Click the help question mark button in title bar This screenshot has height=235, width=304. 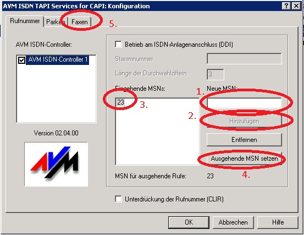(x=286, y=6)
